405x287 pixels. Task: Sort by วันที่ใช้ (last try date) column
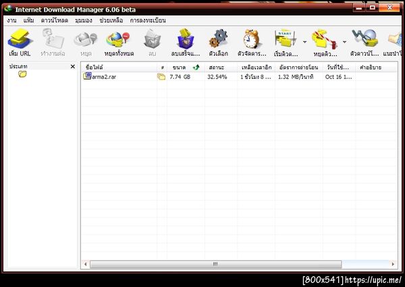point(339,68)
